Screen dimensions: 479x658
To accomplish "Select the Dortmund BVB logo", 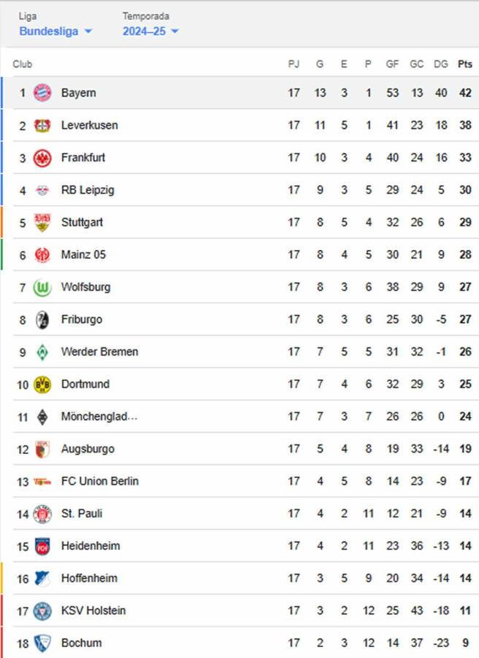I will coord(42,384).
